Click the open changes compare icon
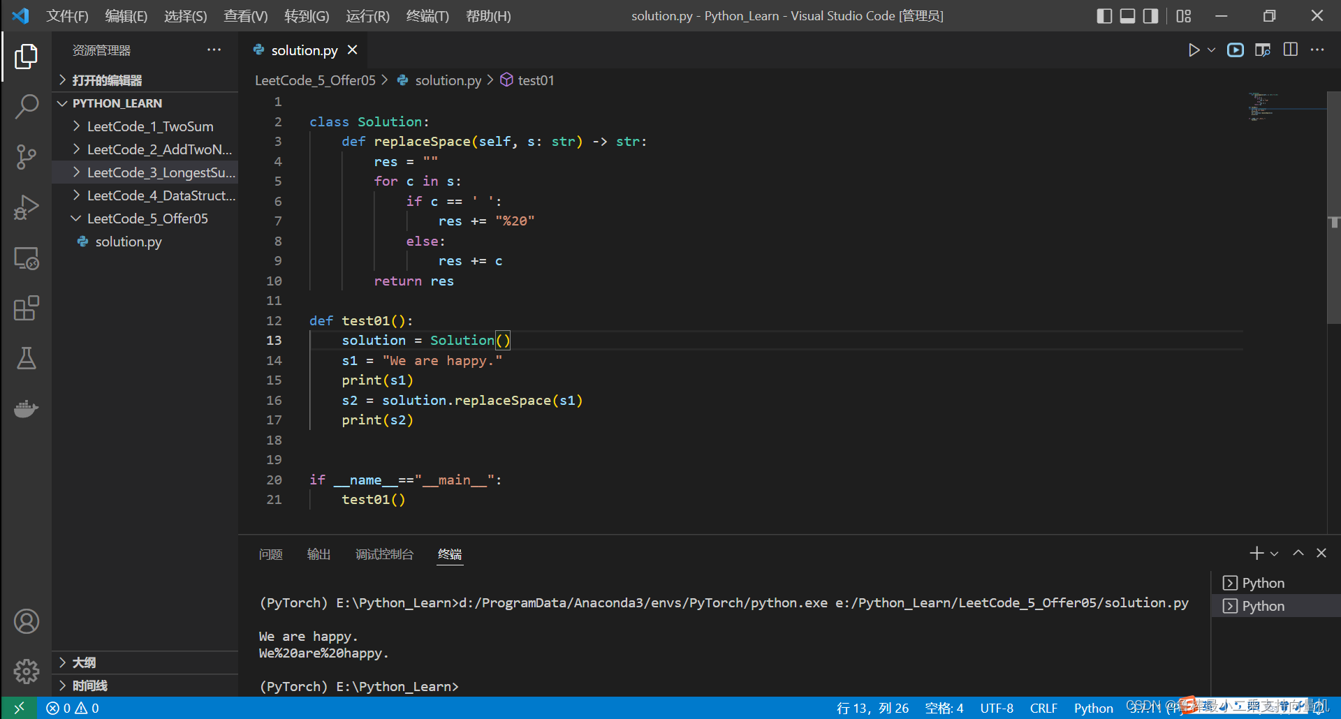Image resolution: width=1341 pixels, height=719 pixels. 1263,50
